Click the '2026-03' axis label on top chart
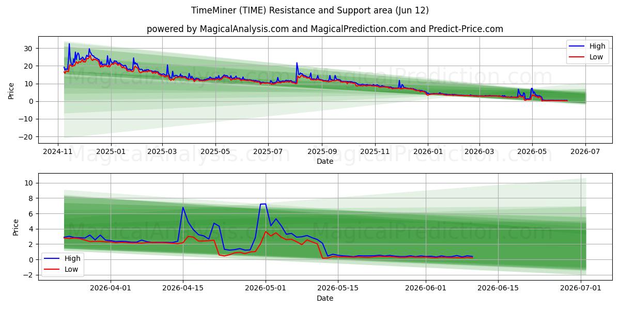 [479, 152]
